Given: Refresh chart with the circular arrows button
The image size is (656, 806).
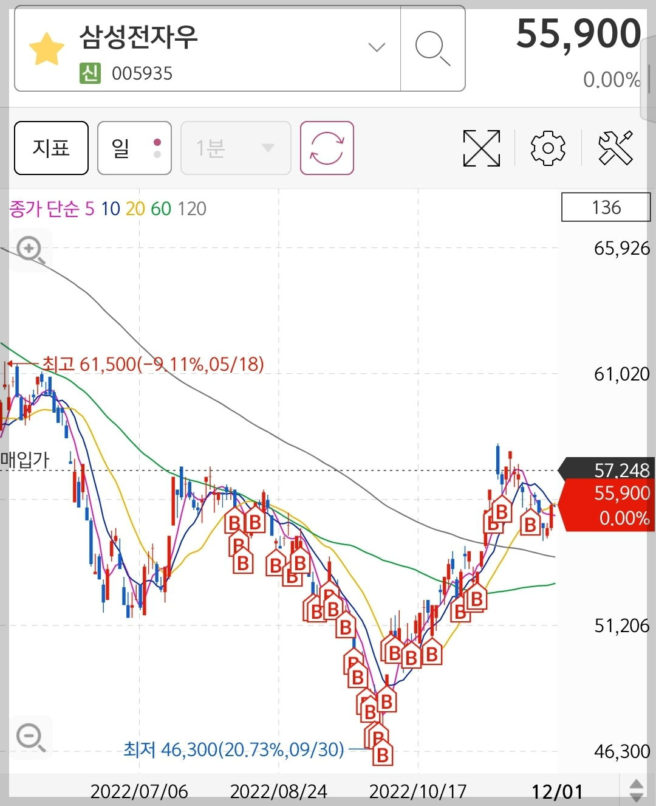Looking at the screenshot, I should click(327, 148).
